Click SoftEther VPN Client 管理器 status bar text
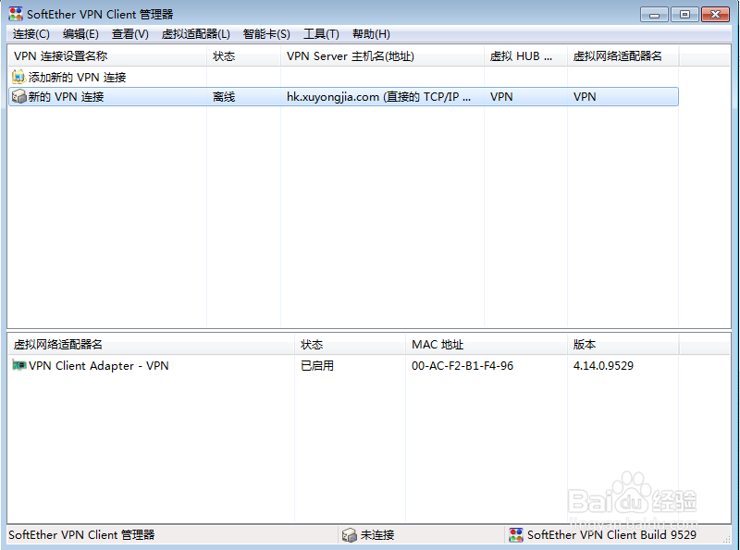 point(81,535)
